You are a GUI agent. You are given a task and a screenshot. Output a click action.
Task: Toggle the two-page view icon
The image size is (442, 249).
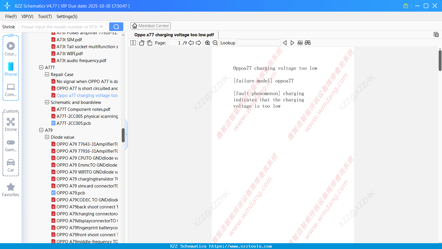[133, 43]
